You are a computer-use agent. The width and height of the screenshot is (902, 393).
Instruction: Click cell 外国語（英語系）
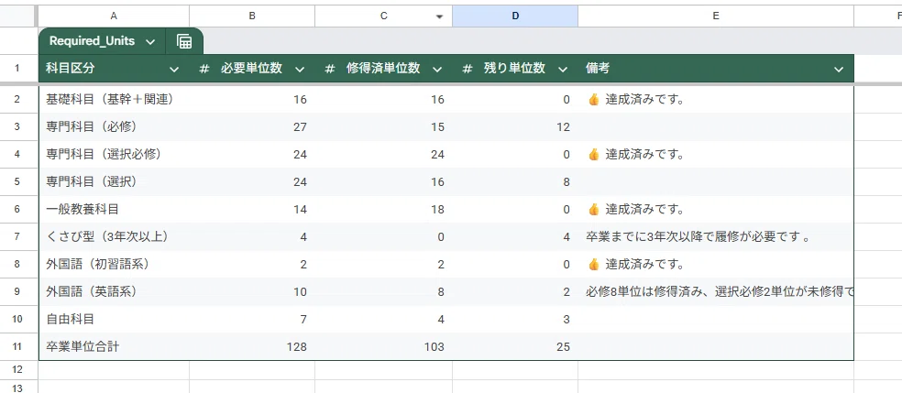(x=114, y=292)
